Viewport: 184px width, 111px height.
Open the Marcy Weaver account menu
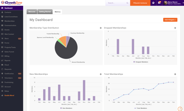[173, 3]
